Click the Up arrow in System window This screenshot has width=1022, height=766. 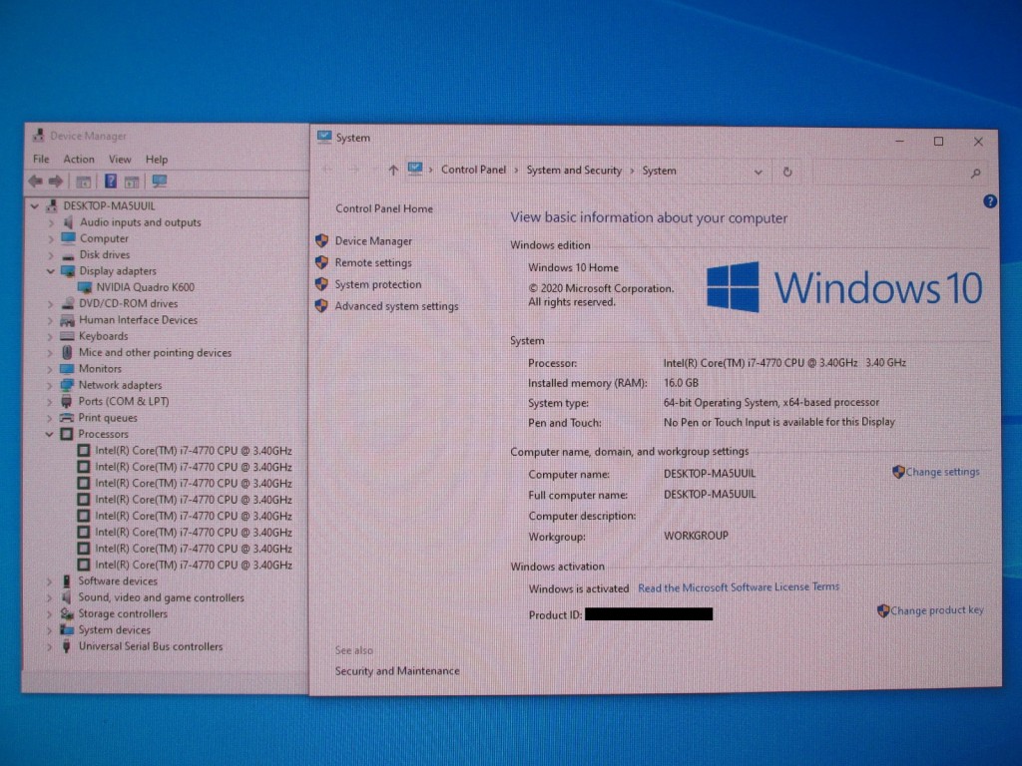[393, 171]
